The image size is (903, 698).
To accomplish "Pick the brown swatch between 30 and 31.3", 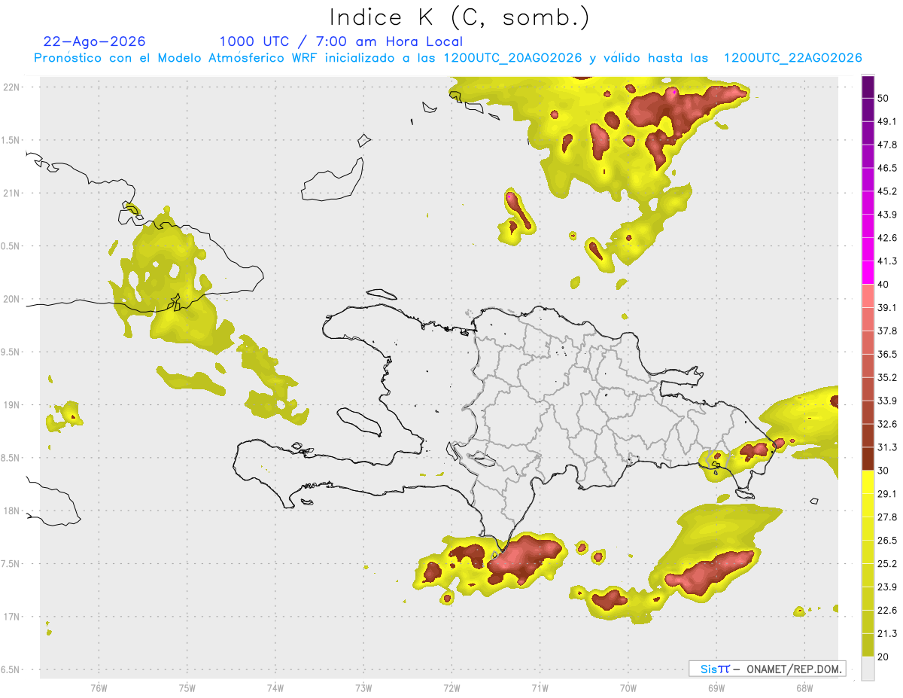I will [868, 459].
